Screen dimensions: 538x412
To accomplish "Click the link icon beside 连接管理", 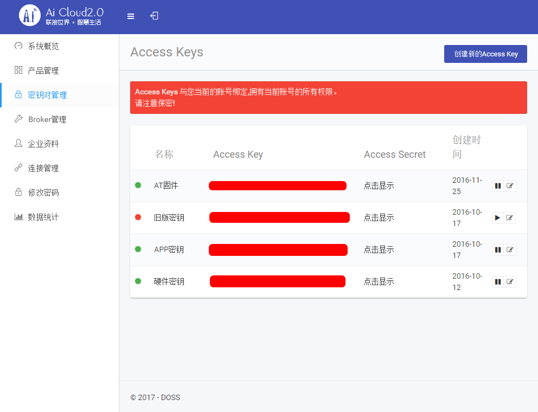I will pos(18,168).
